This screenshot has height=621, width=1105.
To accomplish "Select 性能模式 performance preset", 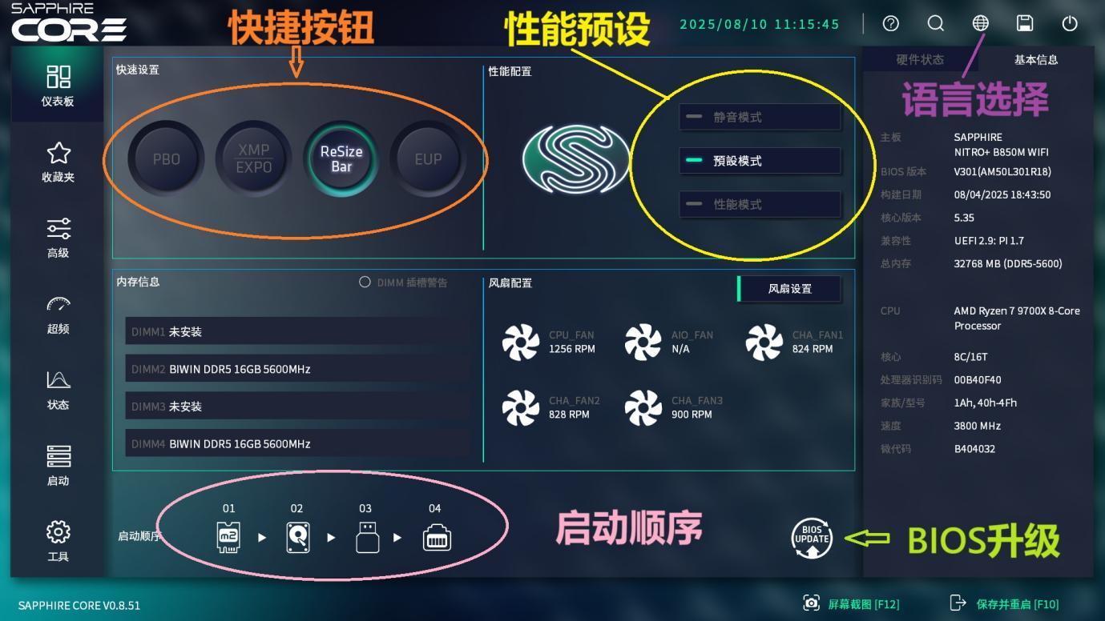I will (760, 204).
